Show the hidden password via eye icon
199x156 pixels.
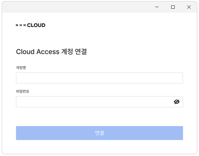(x=177, y=102)
